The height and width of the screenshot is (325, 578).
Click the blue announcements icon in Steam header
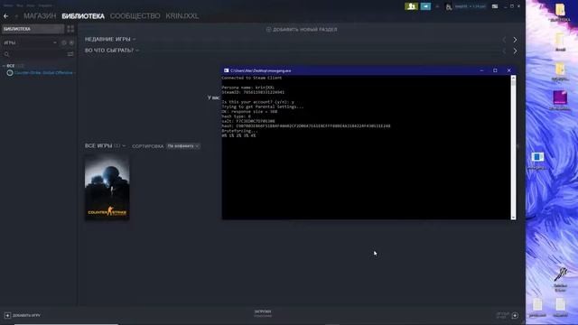pos(425,6)
